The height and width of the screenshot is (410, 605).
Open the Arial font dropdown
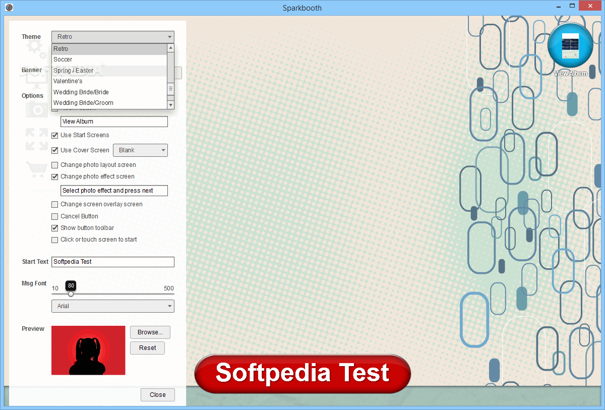tap(113, 306)
